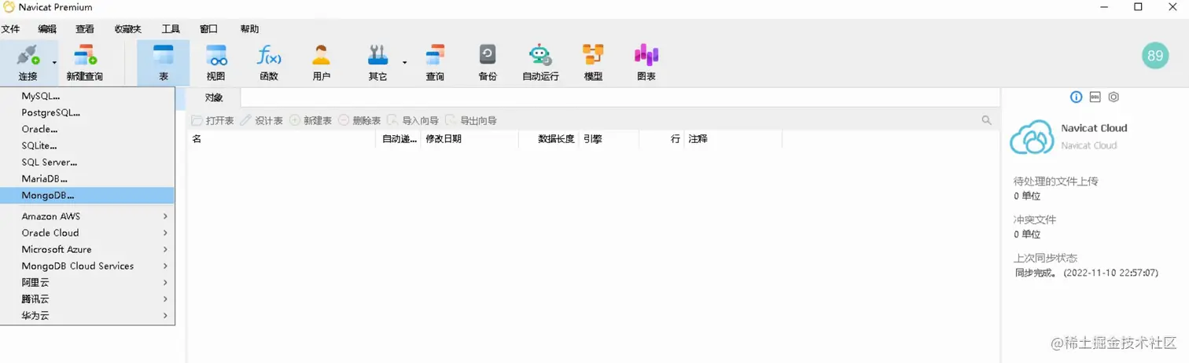Click 删除表 (Delete Table) button

[x=359, y=120]
